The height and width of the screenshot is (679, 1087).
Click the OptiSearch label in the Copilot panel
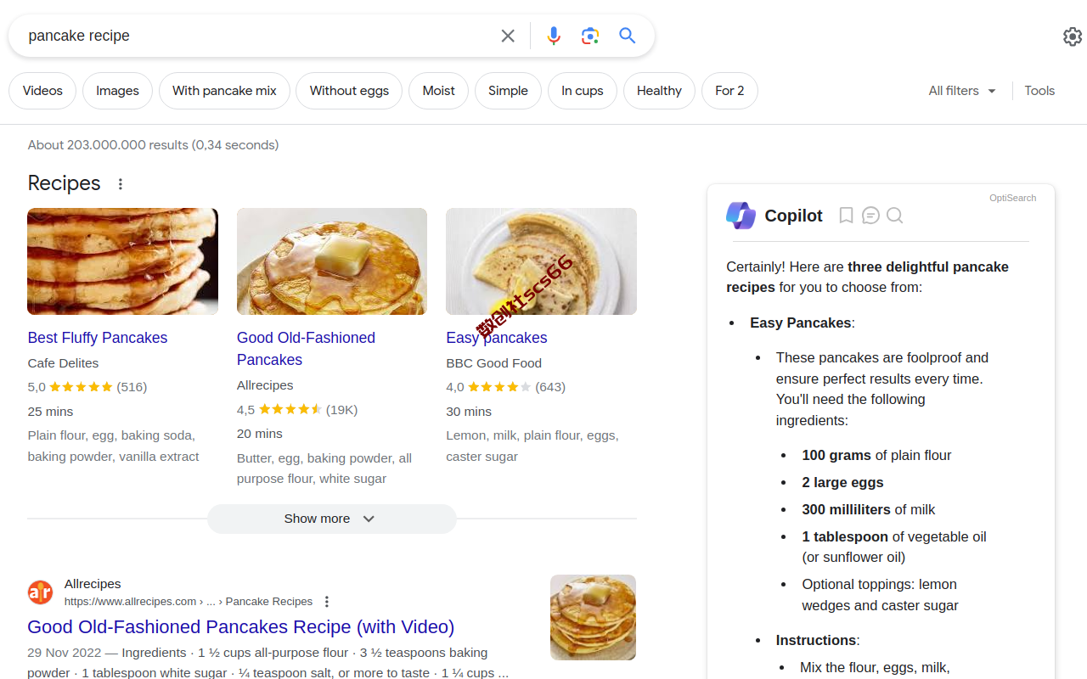1012,198
